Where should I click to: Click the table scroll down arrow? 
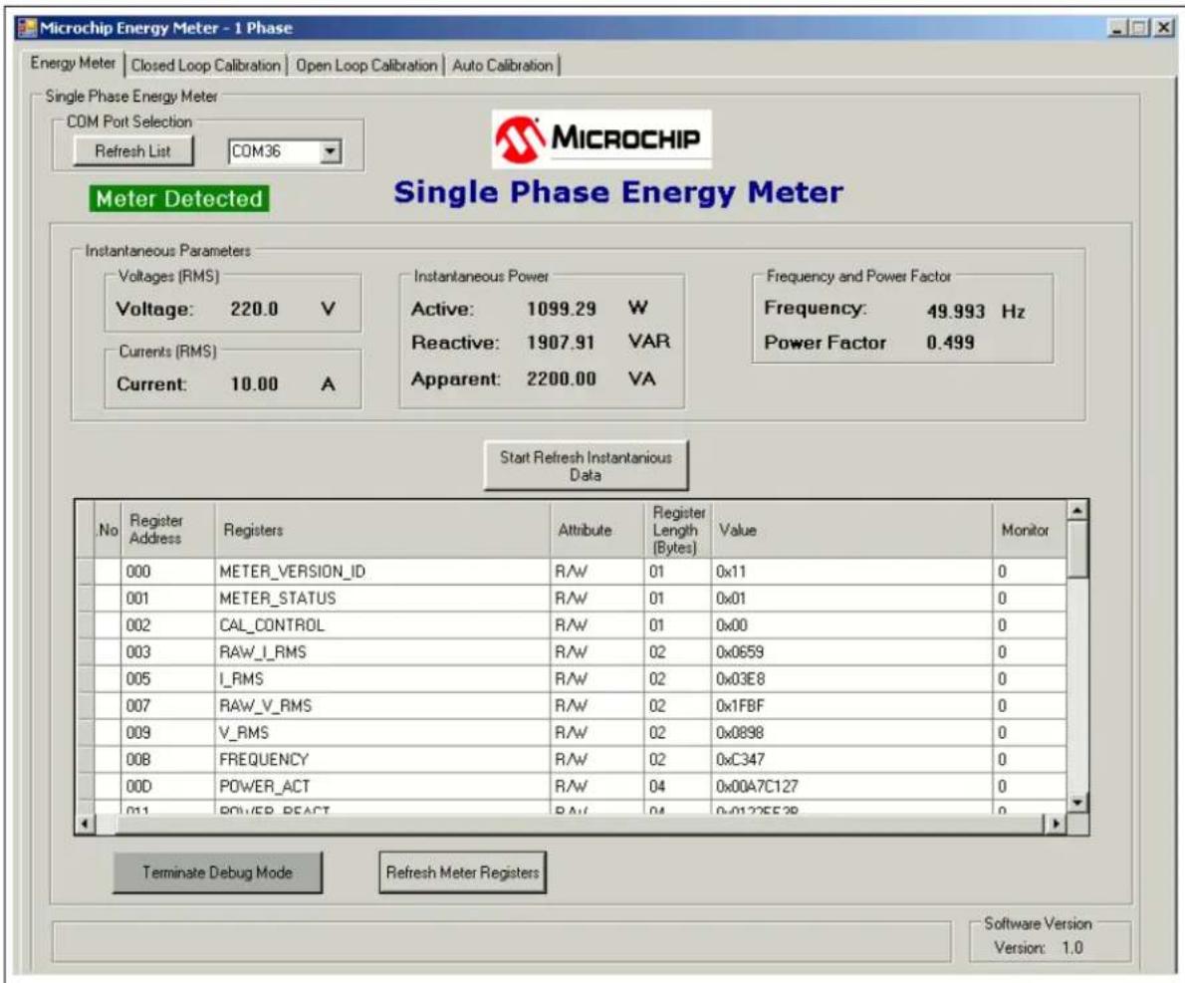[1077, 803]
